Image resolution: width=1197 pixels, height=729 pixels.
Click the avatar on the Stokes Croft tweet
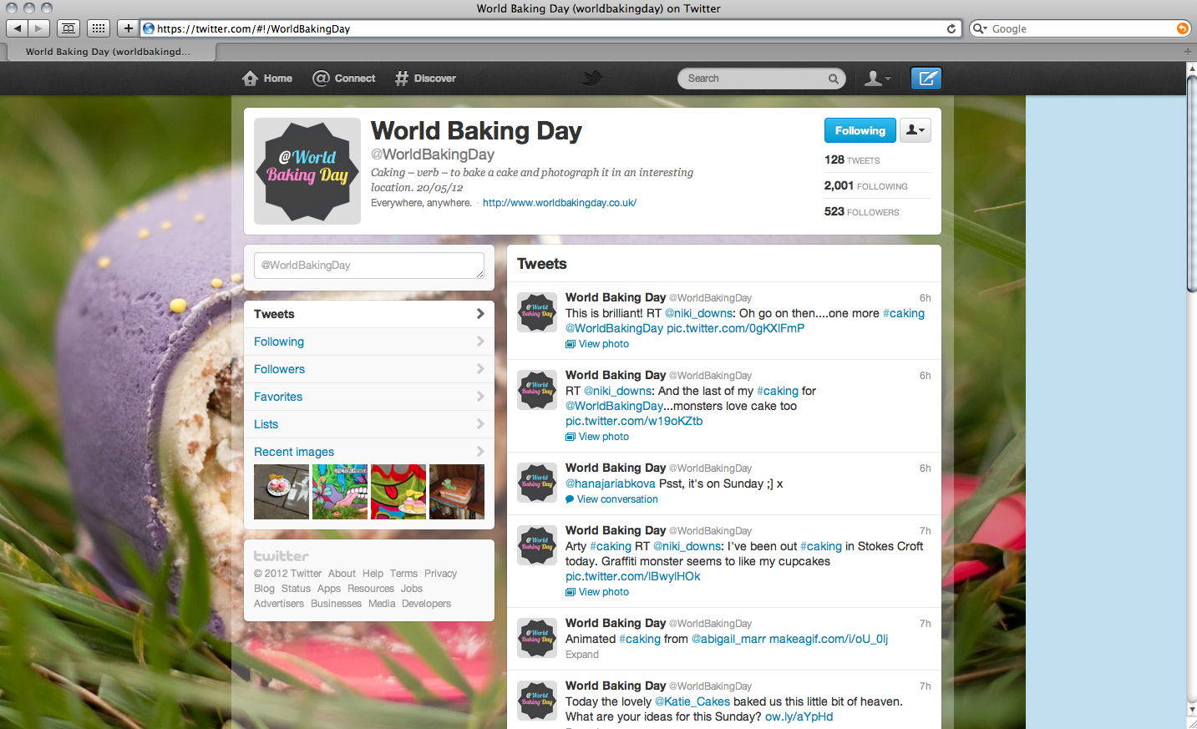537,545
